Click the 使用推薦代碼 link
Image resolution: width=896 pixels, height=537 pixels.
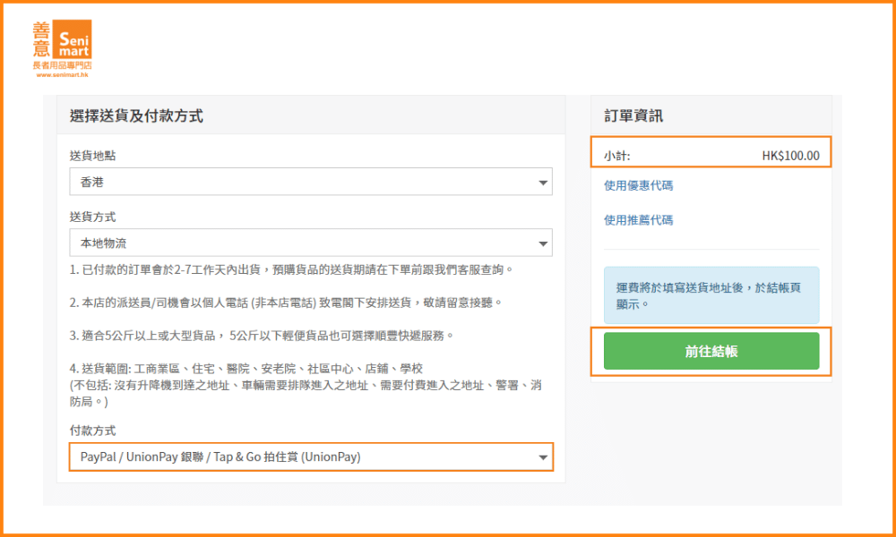(x=638, y=220)
